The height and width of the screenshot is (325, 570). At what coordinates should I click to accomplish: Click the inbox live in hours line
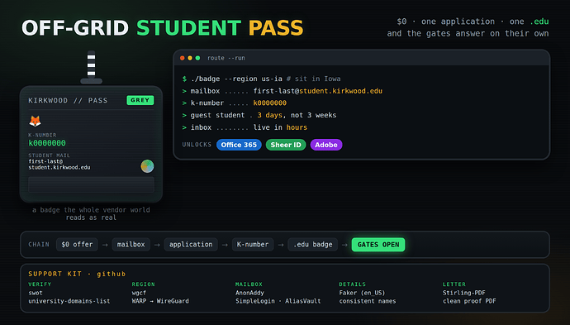[x=245, y=127]
